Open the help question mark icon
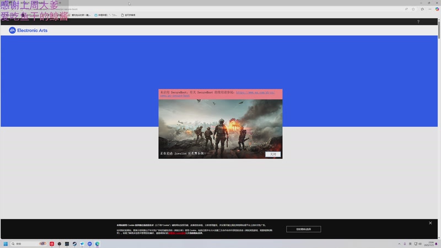The height and width of the screenshot is (248, 441). click(418, 21)
